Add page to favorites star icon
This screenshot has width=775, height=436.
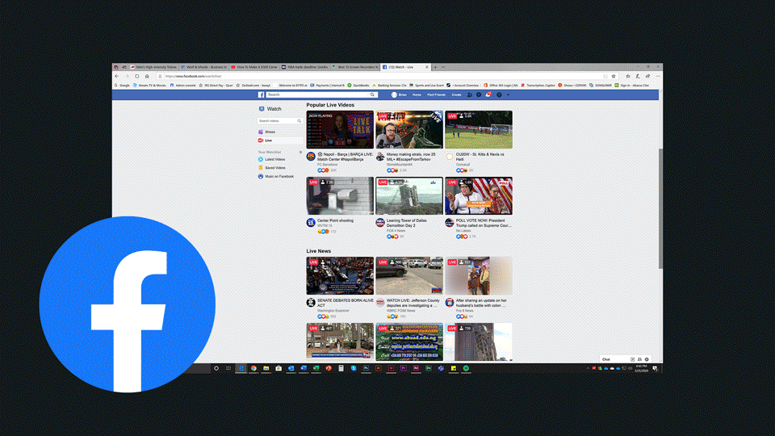click(614, 76)
